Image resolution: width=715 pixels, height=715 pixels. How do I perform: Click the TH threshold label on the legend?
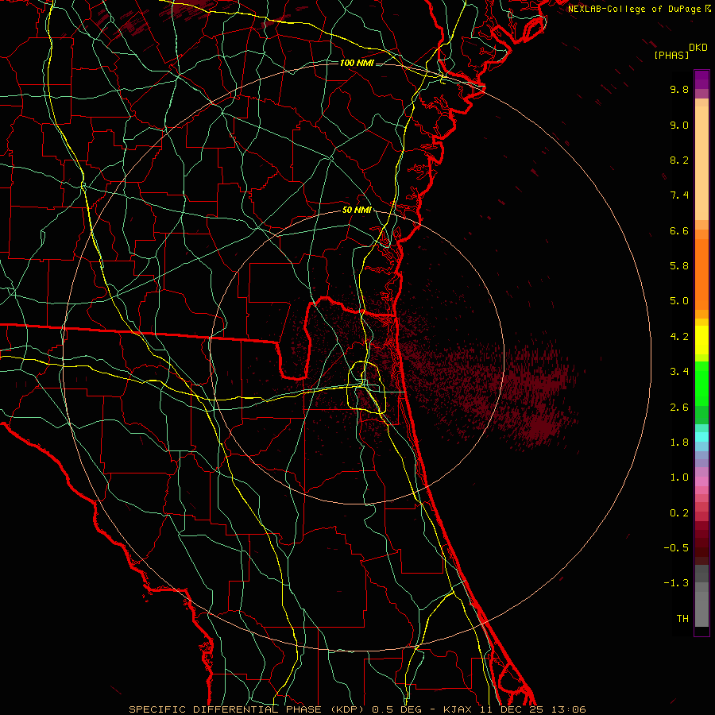[x=682, y=619]
